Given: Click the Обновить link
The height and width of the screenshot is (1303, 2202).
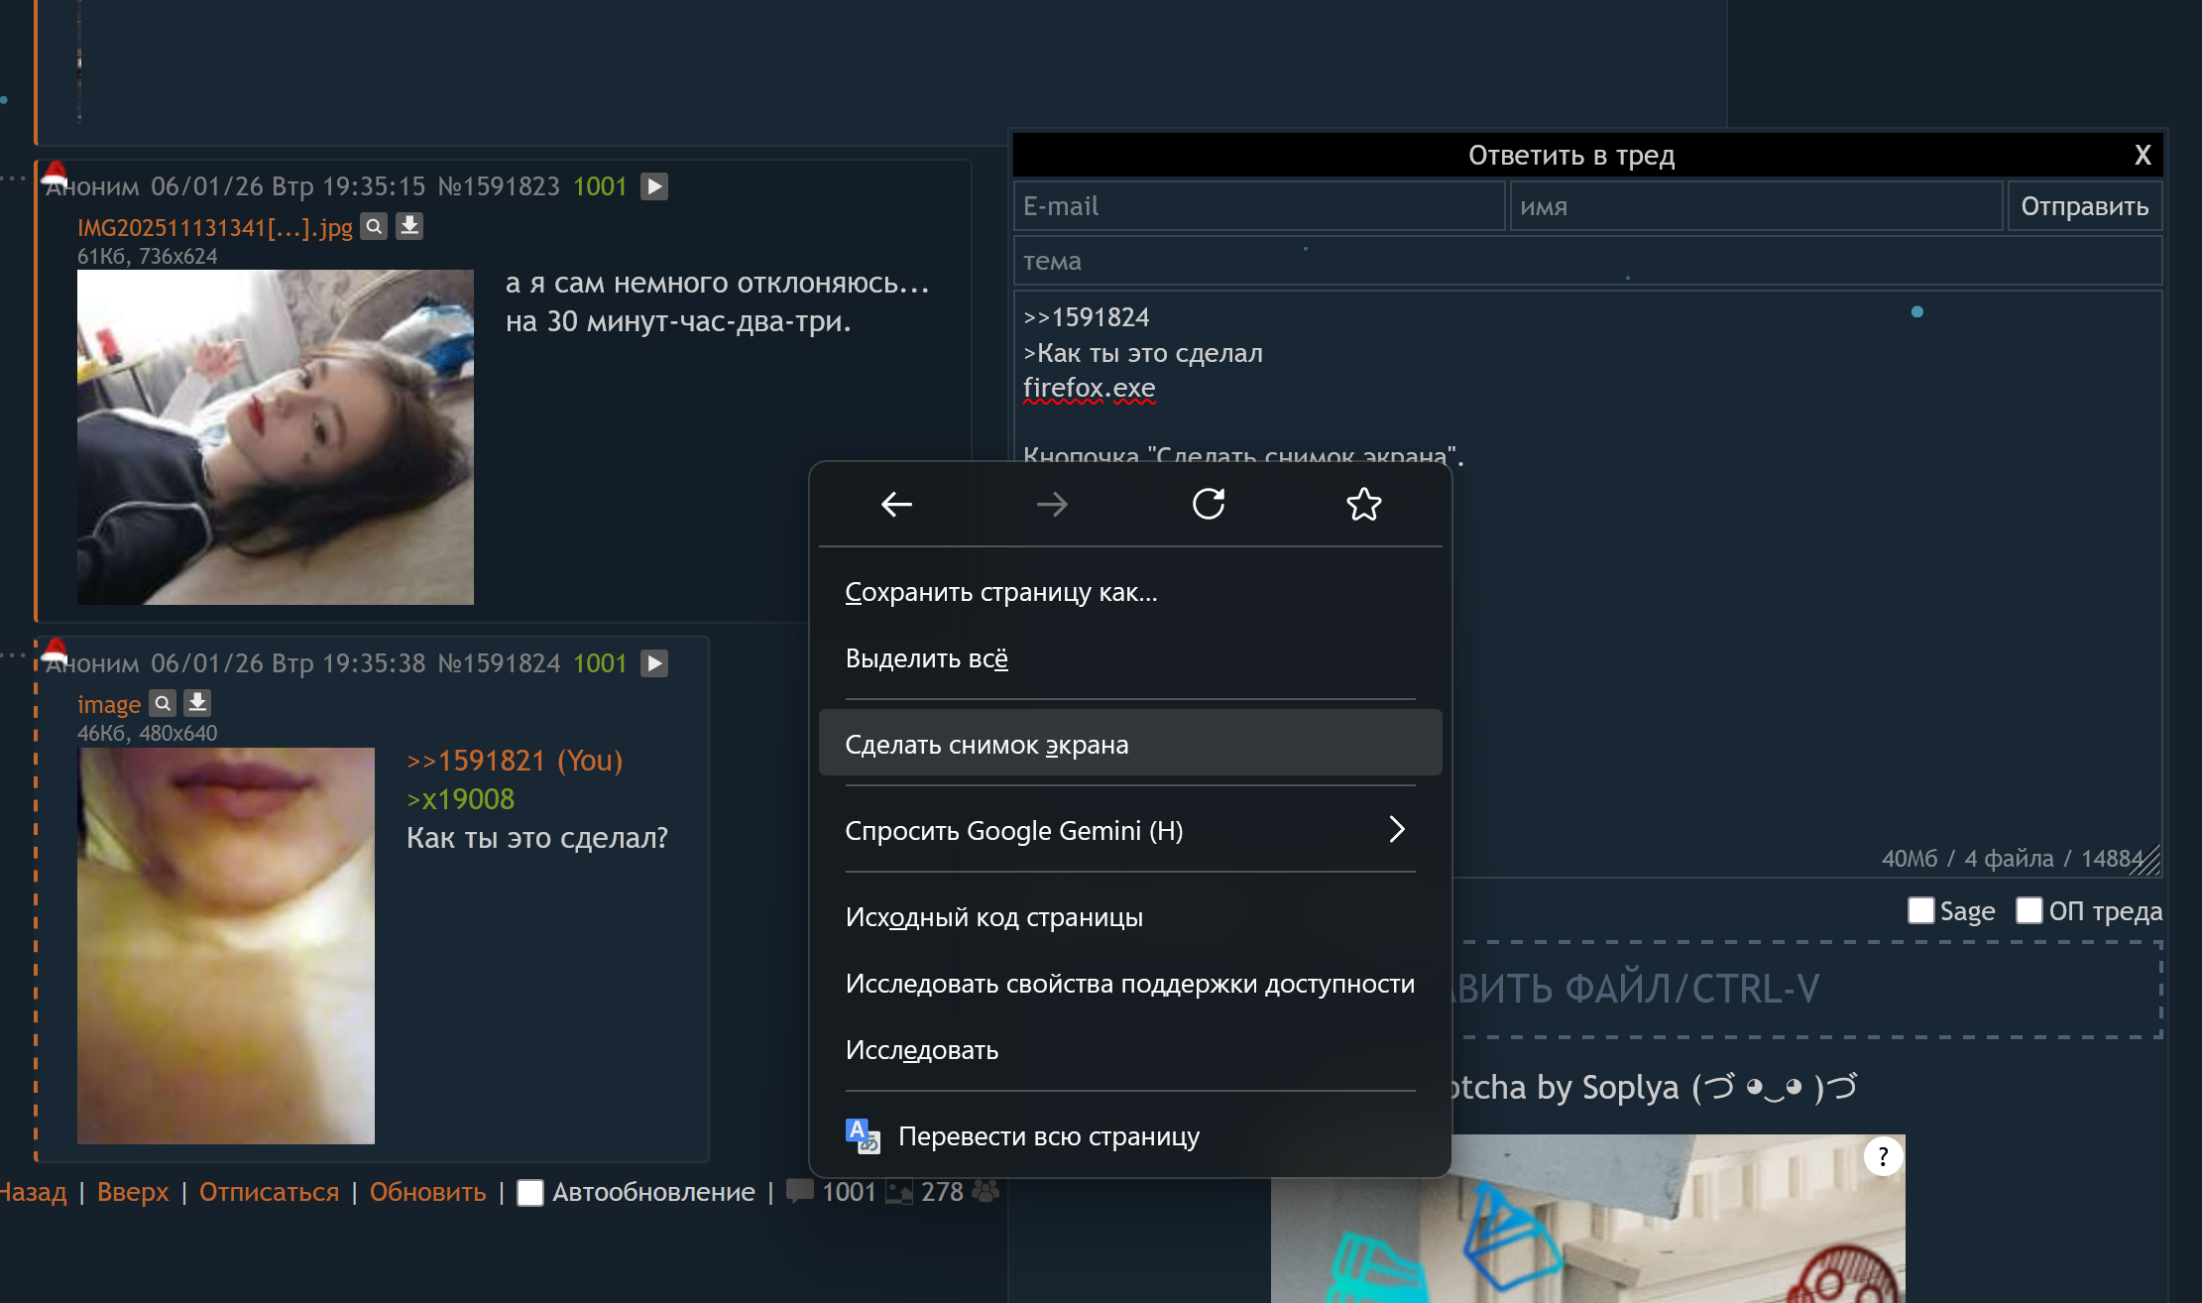Looking at the screenshot, I should 427,1192.
